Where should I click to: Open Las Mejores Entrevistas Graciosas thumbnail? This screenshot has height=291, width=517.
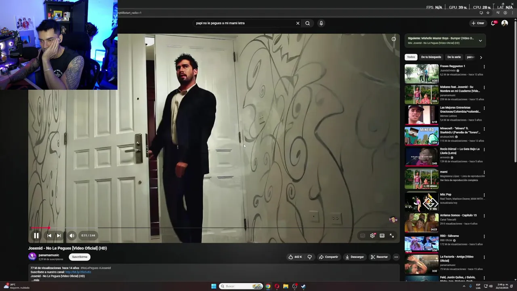421,115
